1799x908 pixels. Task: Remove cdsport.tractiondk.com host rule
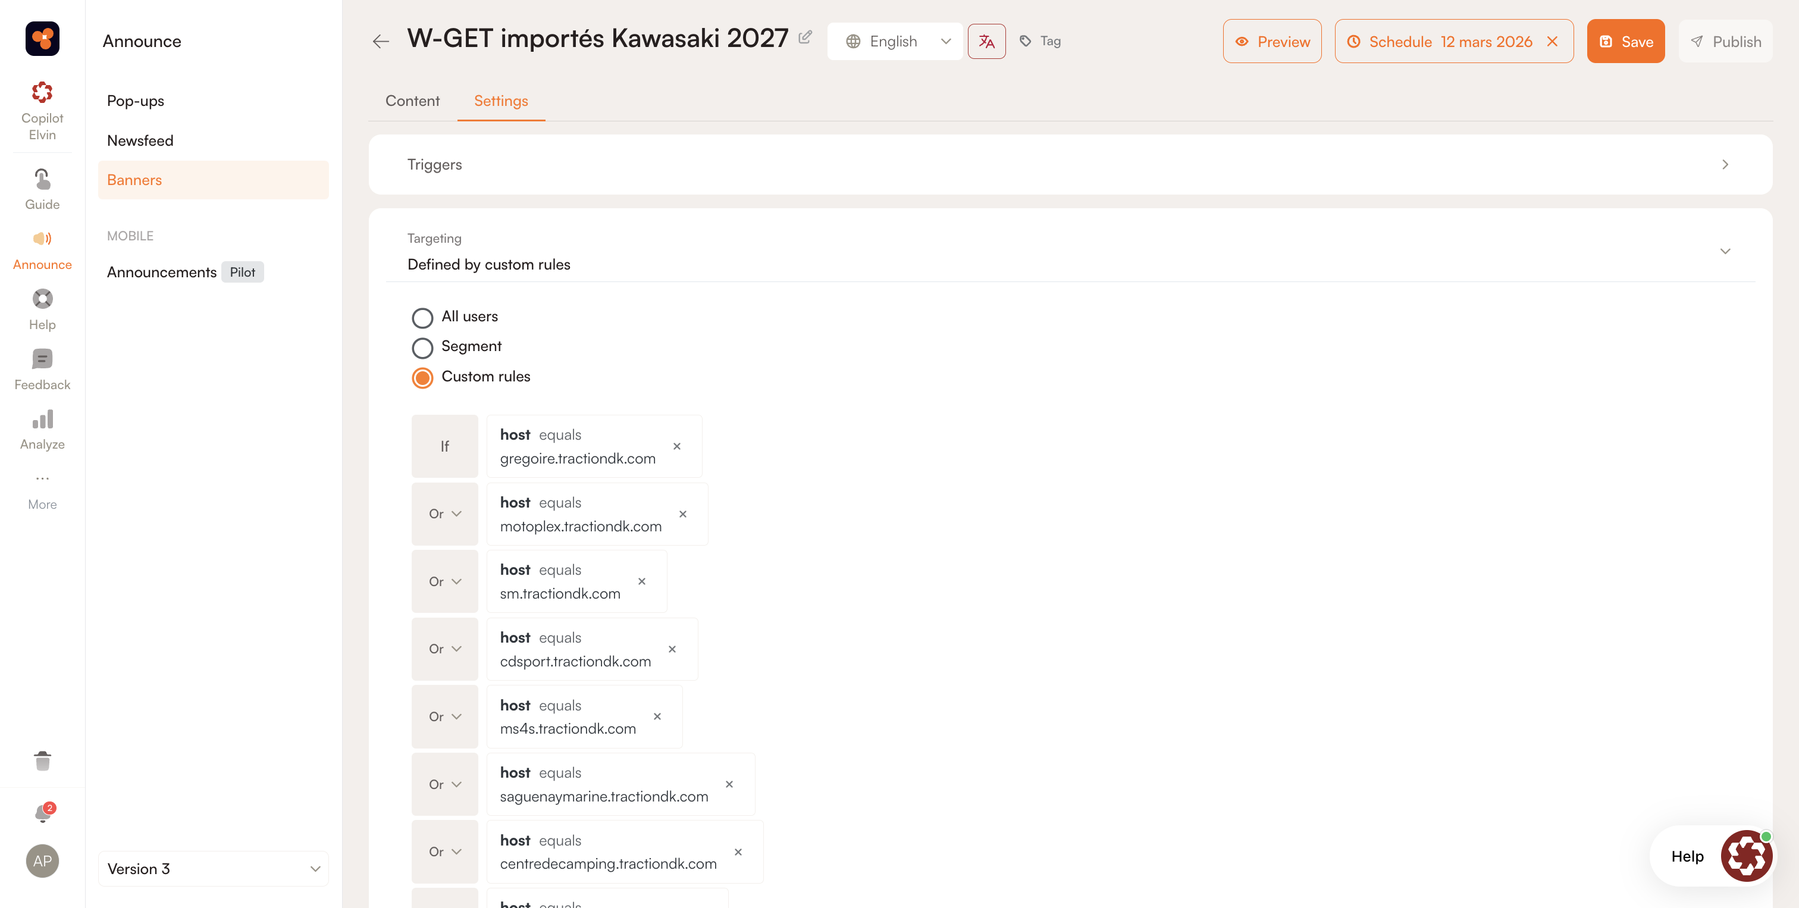point(672,649)
